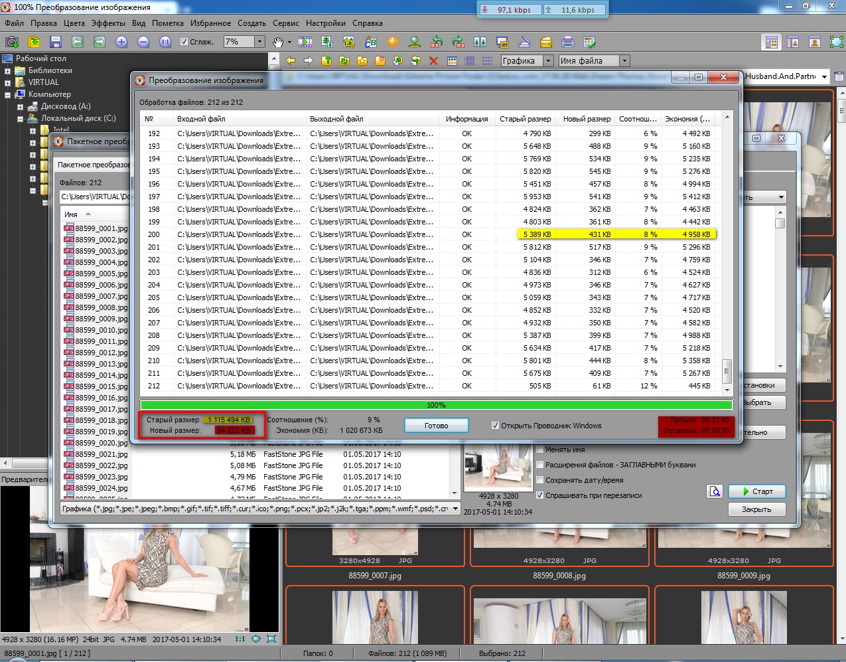Click the red X delete icon
Screen dimensions: 846x662
pyautogui.click(x=434, y=60)
